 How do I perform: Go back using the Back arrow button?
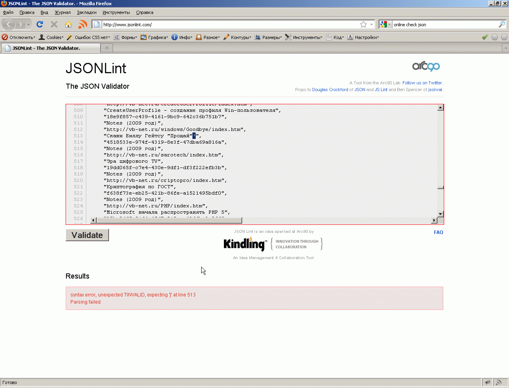(x=9, y=25)
